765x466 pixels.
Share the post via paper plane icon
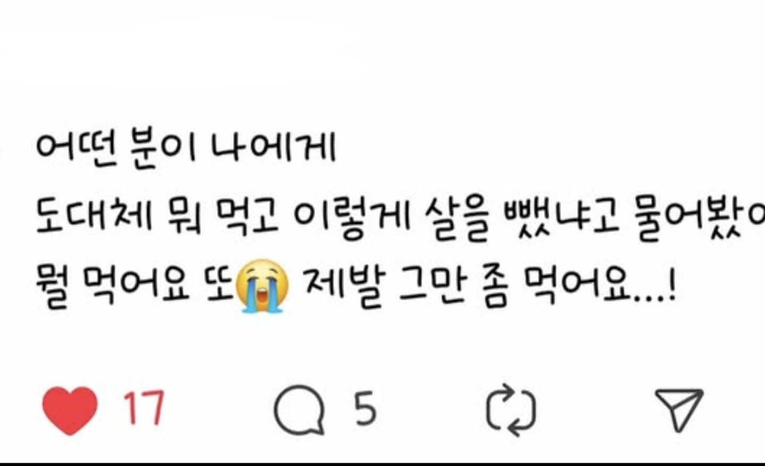[x=679, y=409]
